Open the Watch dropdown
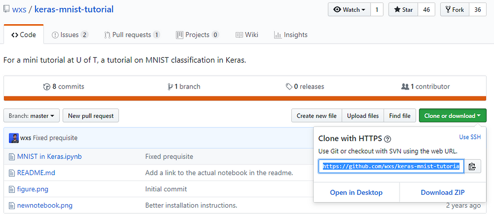 [349, 9]
